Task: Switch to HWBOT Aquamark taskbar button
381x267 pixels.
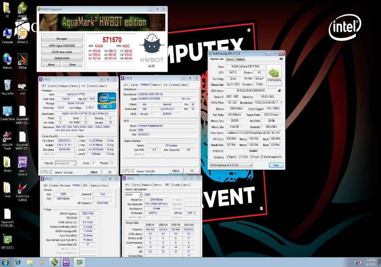Action: [54, 262]
